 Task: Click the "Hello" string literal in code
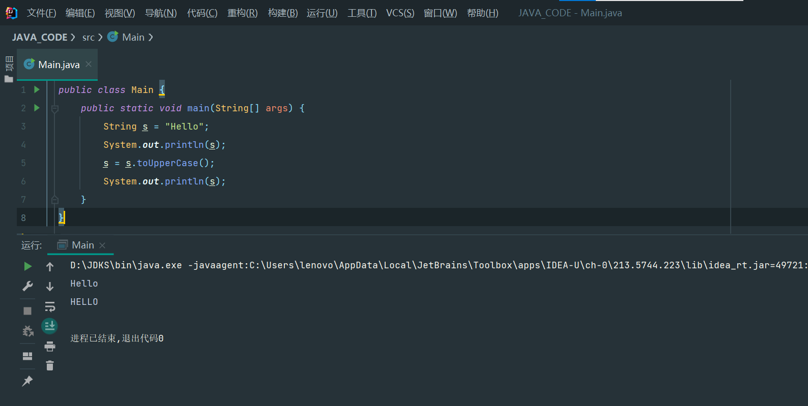[x=184, y=127]
